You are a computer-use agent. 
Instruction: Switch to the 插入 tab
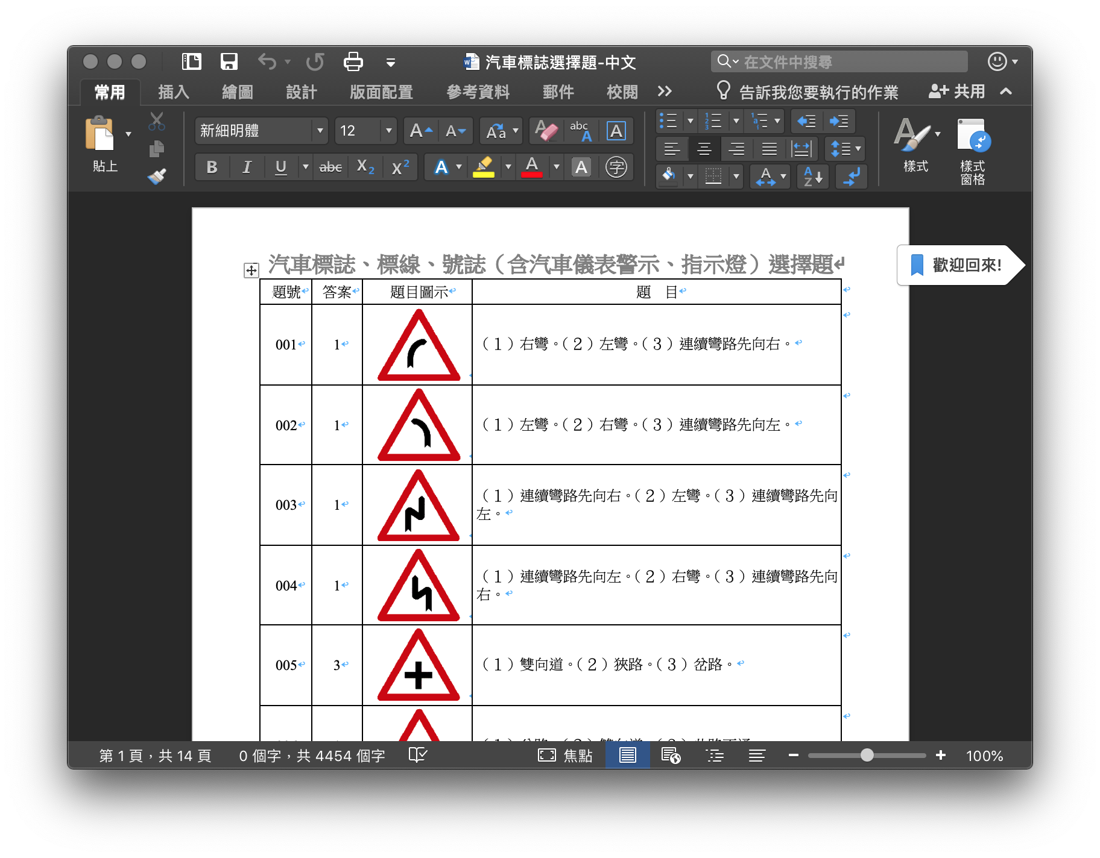(x=174, y=92)
